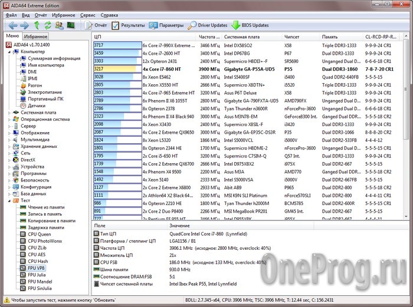Viewport: 413px width, 307px height.
Task: Select Суммарная информация in tree
Action: [x=54, y=58]
